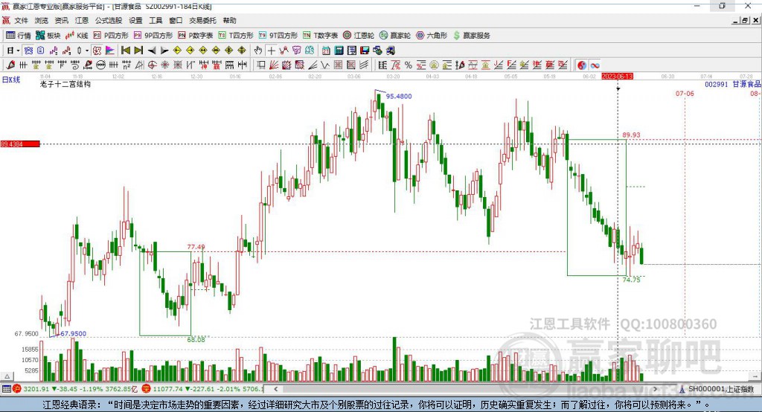Click the 2023-06-13 date marker
The width and height of the screenshot is (762, 412).
(617, 77)
